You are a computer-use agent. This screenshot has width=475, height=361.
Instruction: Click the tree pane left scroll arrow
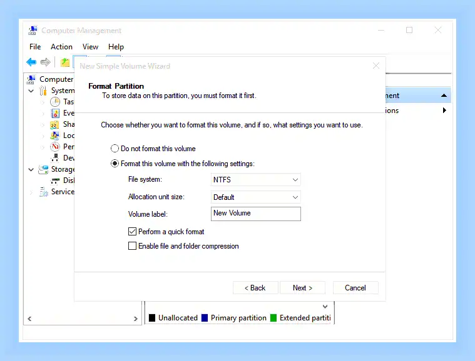(29, 319)
